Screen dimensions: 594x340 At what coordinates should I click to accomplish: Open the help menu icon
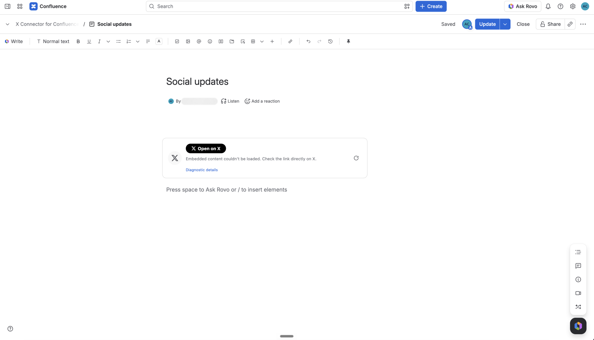tap(560, 6)
